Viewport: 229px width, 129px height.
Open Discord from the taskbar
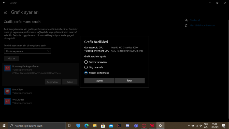pyautogui.click(x=127, y=126)
